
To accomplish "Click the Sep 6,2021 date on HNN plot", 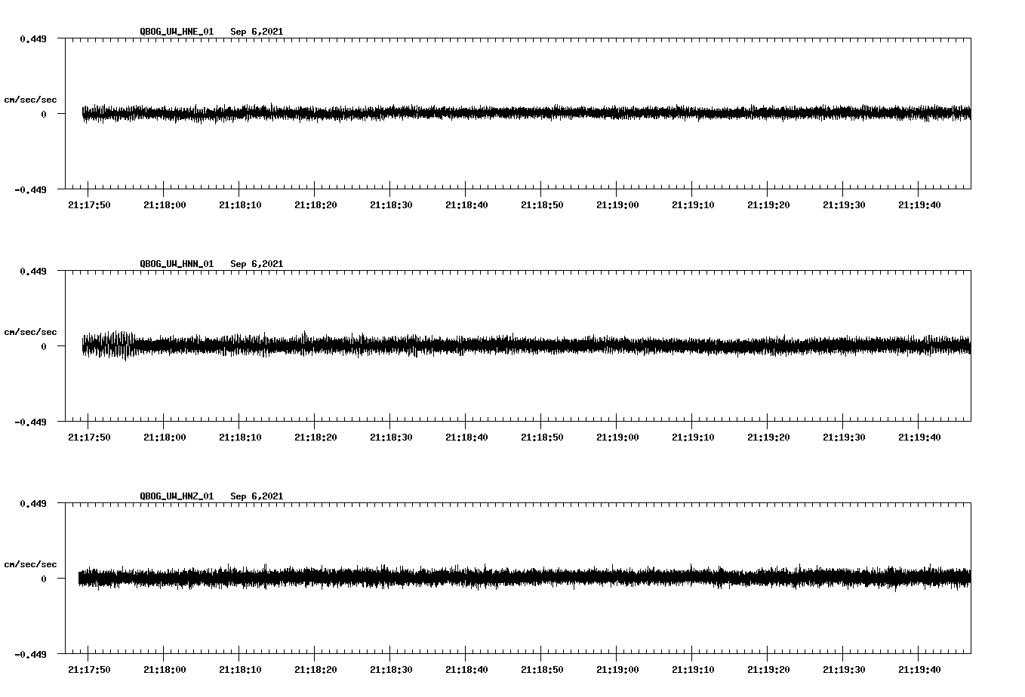I will pyautogui.click(x=257, y=264).
